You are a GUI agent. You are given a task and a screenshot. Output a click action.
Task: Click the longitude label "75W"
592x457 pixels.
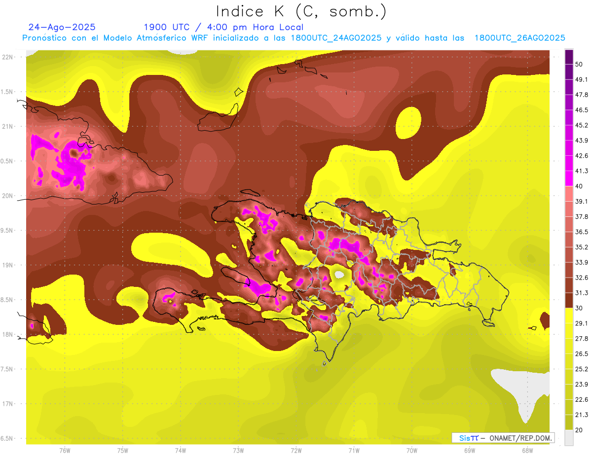point(122,451)
